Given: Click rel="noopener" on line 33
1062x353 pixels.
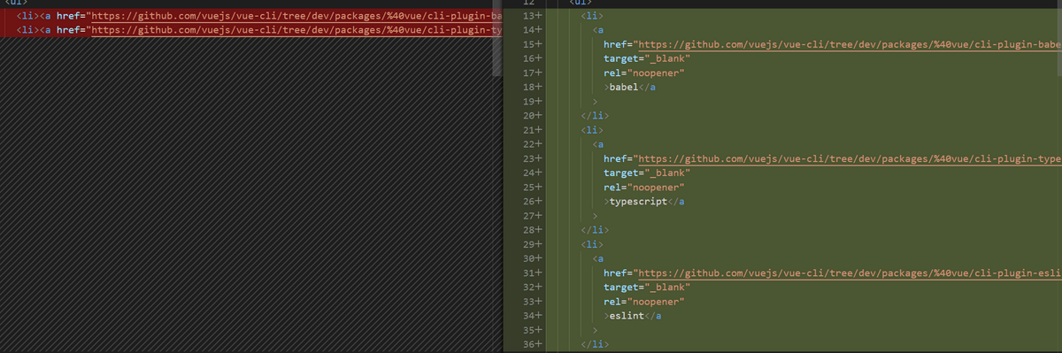Looking at the screenshot, I should click(643, 302).
